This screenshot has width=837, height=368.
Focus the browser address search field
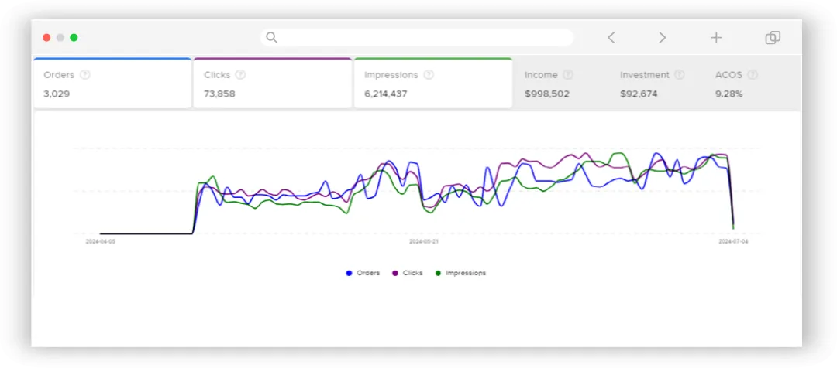coord(418,37)
